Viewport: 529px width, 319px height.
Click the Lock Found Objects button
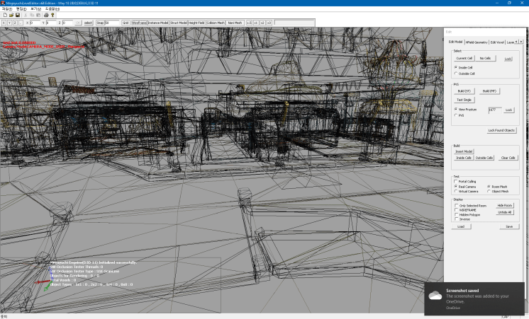[x=501, y=130]
